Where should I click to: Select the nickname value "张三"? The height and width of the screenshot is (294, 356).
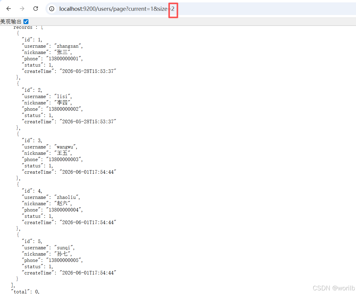click(62, 52)
